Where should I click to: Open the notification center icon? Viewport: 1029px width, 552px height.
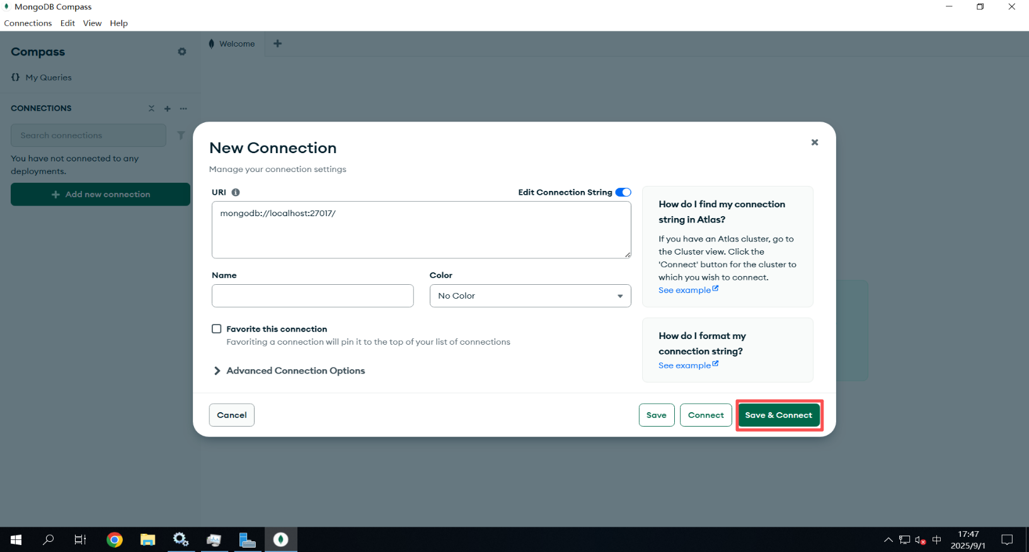click(x=1007, y=539)
